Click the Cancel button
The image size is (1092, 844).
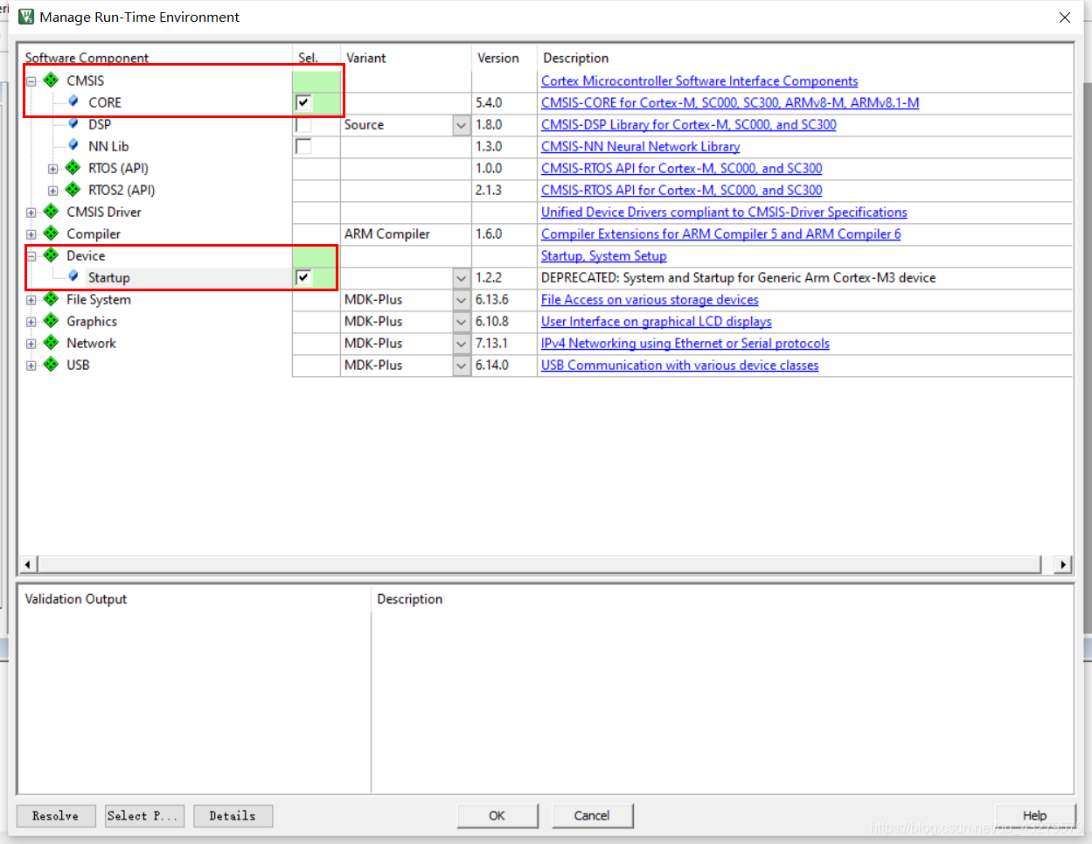coord(592,815)
